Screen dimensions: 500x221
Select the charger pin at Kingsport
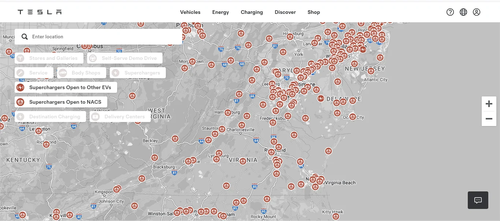click(116, 189)
